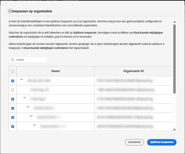Collapse the chevron in the fifth row
The height and width of the screenshot is (154, 185).
tap(31, 116)
